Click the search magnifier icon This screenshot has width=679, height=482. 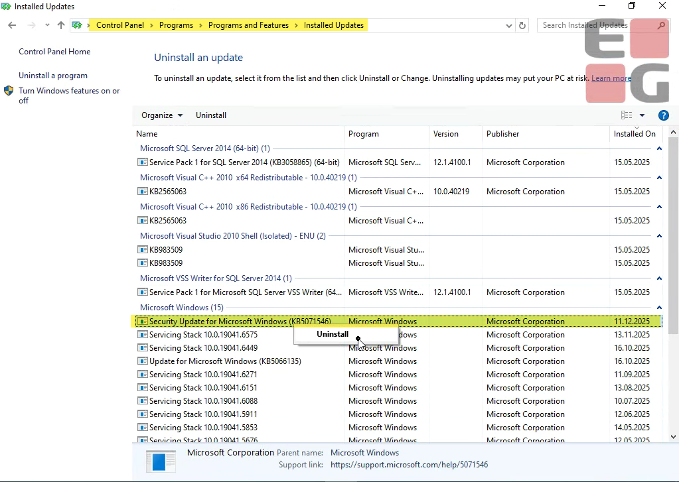(661, 25)
